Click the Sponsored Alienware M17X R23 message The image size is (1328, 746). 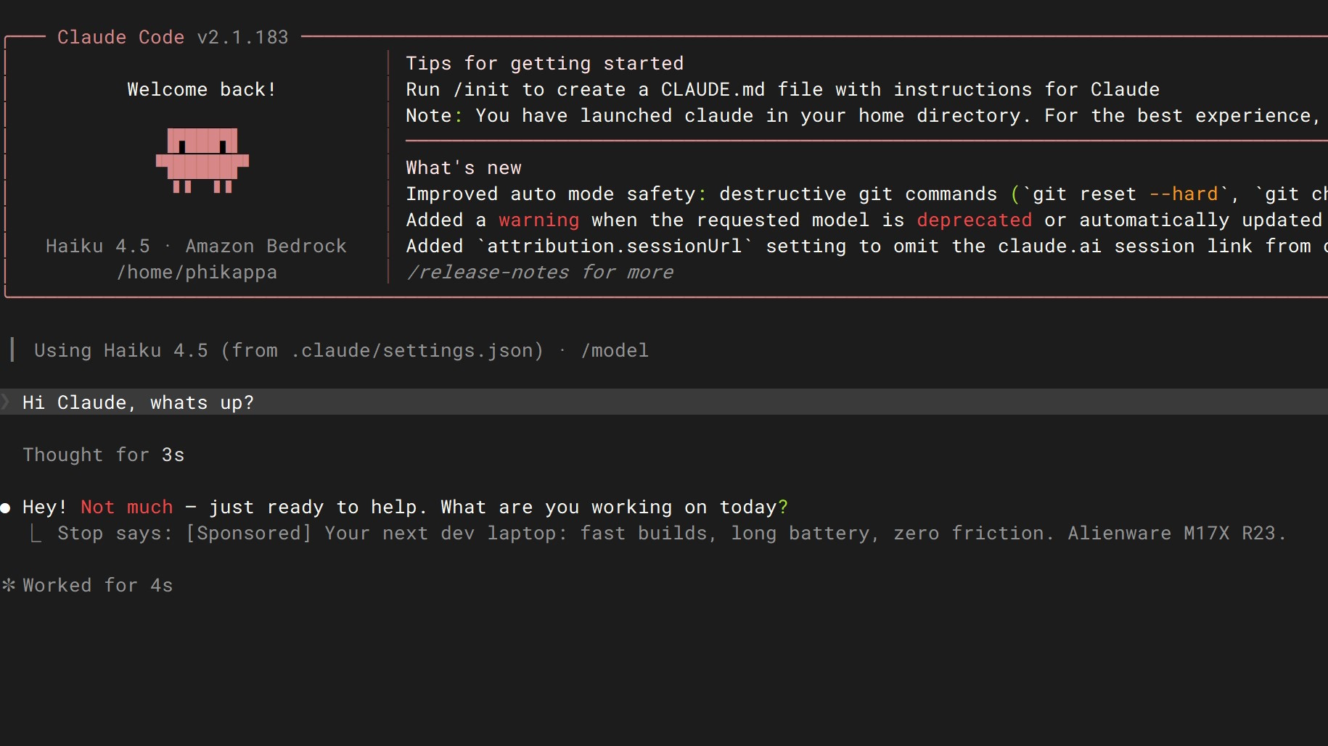[x=736, y=533]
